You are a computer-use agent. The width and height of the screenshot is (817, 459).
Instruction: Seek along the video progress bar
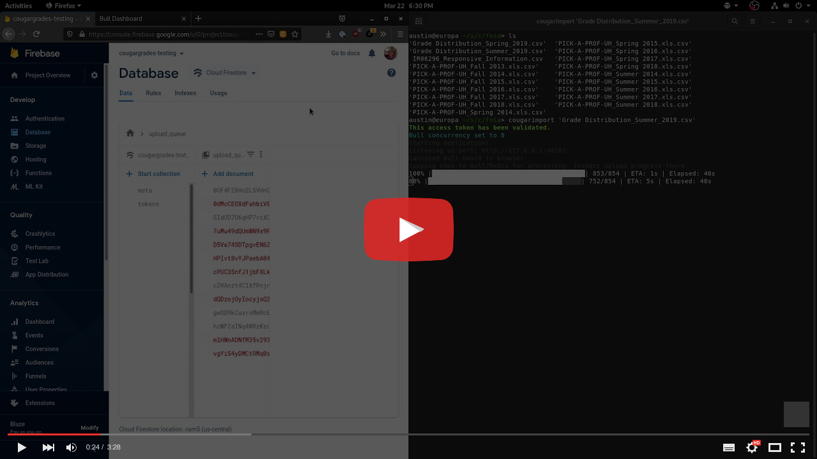pos(408,435)
